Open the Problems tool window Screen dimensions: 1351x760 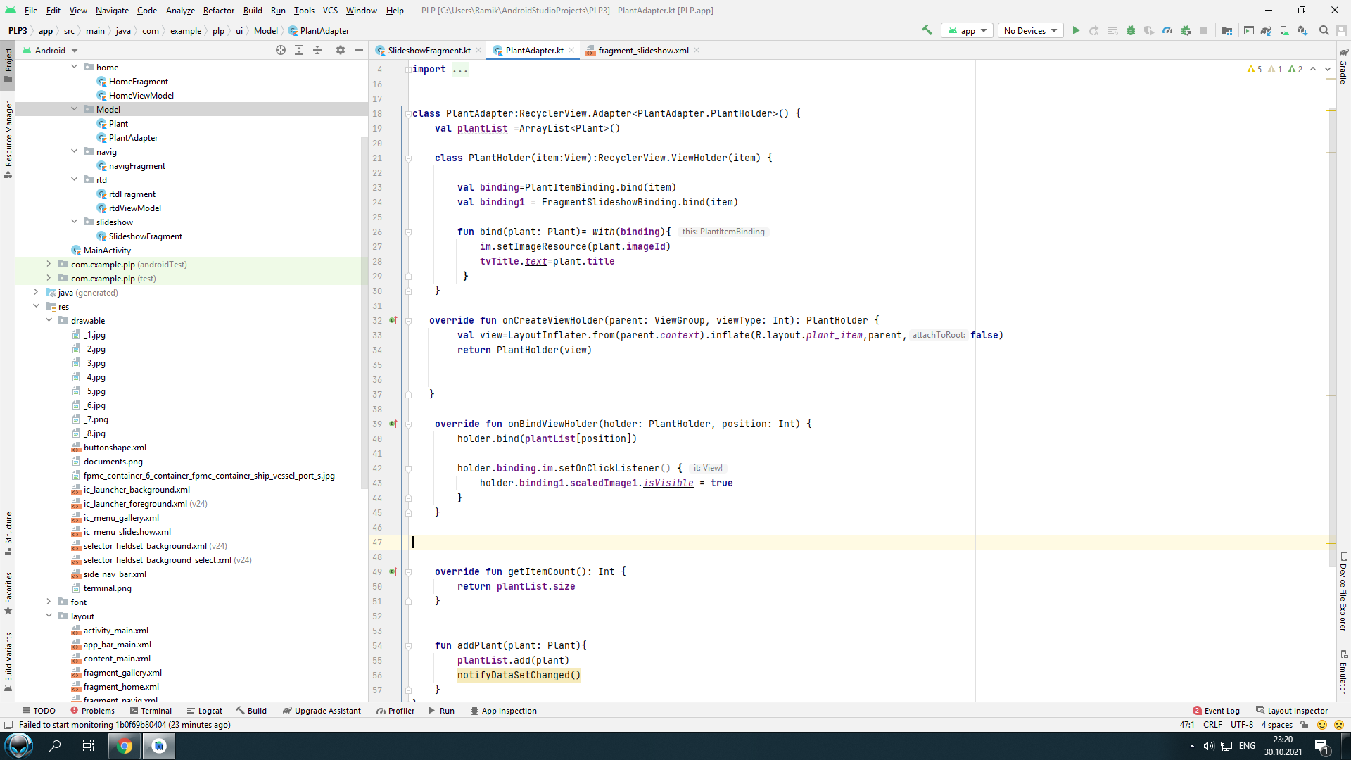click(x=92, y=711)
